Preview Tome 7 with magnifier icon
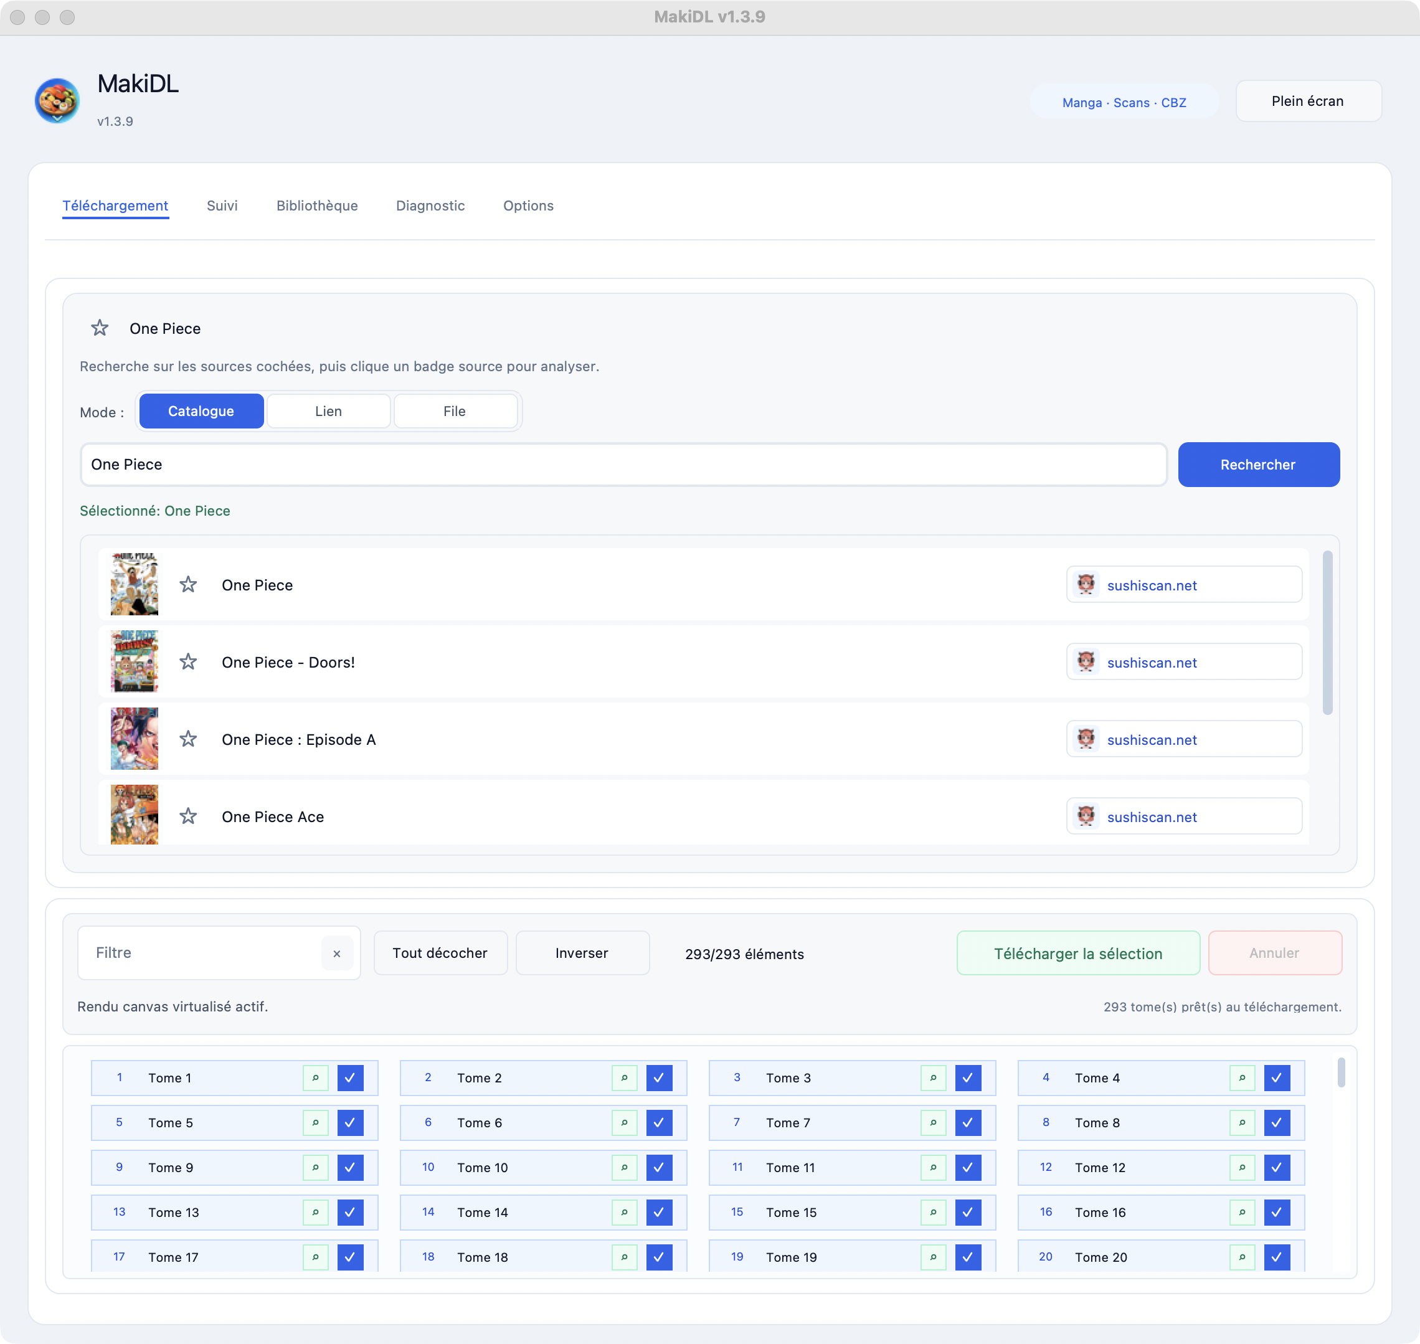The image size is (1420, 1344). point(933,1123)
